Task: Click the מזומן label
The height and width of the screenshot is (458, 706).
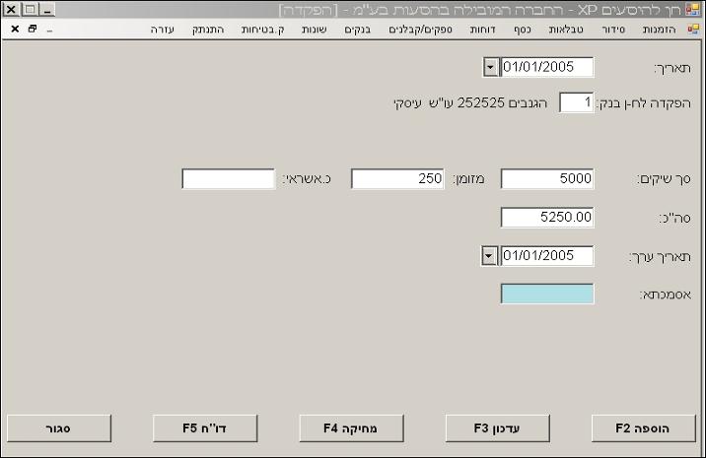Action: 468,179
